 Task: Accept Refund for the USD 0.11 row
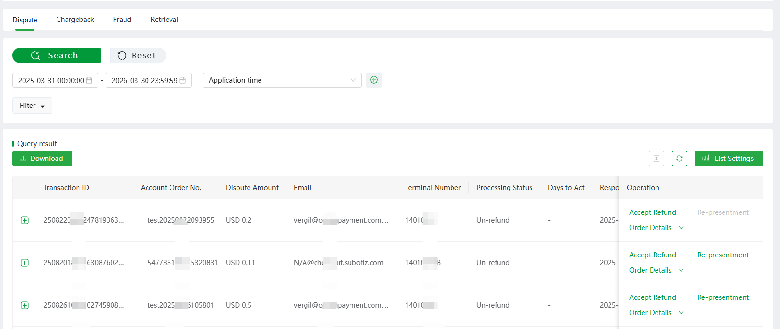(x=653, y=255)
